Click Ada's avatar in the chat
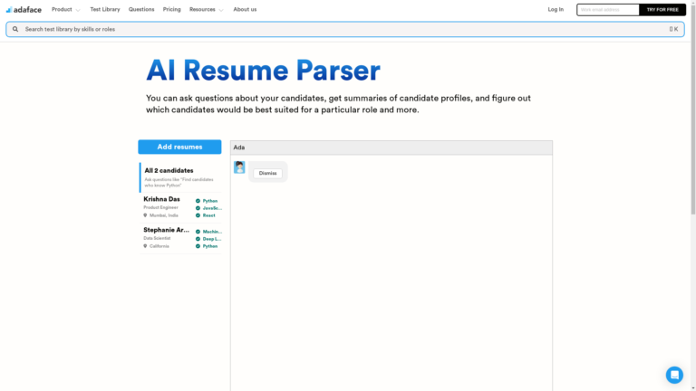696x391 pixels. click(239, 167)
